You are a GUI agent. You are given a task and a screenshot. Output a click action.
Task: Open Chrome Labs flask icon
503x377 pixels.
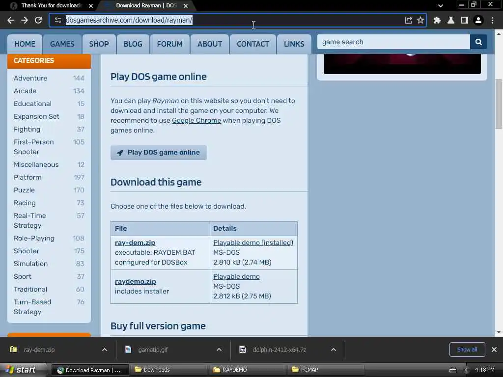pos(451,20)
